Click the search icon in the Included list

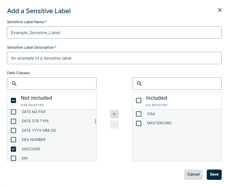(x=140, y=83)
